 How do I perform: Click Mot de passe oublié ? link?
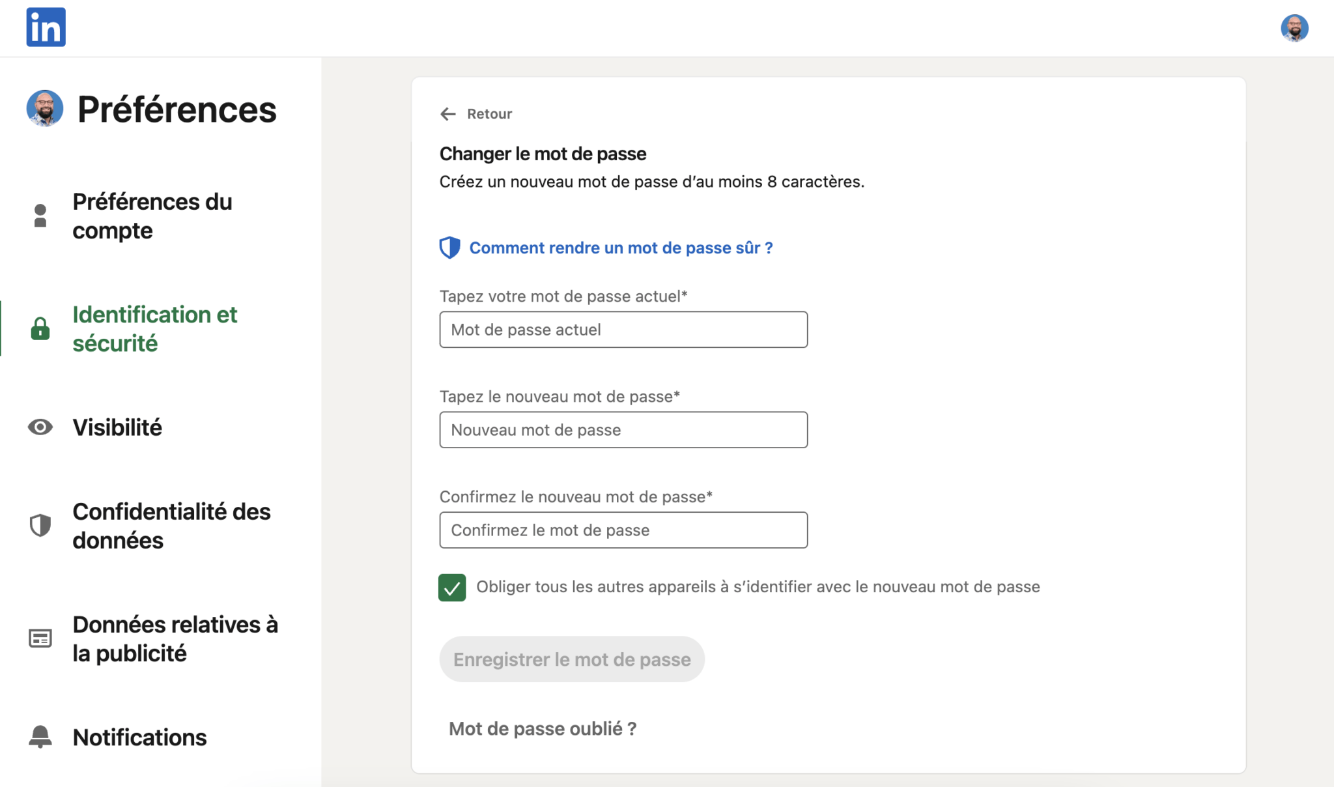click(543, 728)
